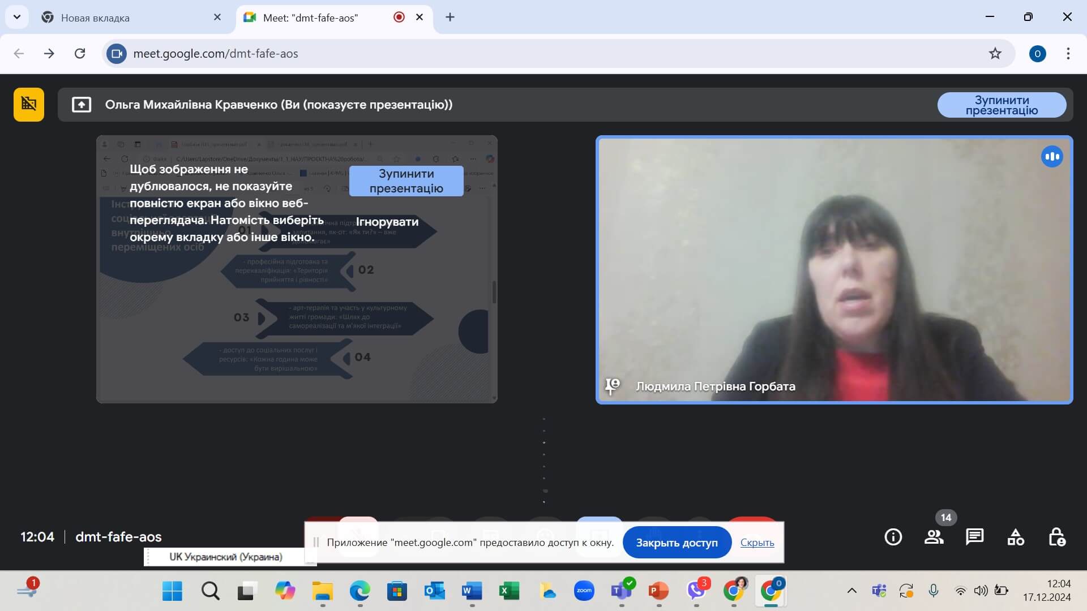The width and height of the screenshot is (1087, 611).
Task: Show participants list people icon
Action: (934, 537)
